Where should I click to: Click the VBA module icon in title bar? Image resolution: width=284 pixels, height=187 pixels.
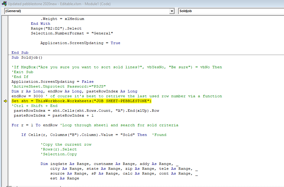(4, 4)
